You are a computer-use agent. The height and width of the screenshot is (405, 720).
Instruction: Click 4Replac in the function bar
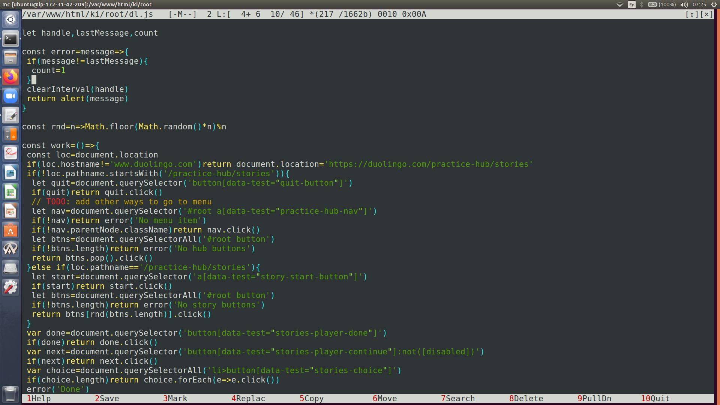[248, 398]
